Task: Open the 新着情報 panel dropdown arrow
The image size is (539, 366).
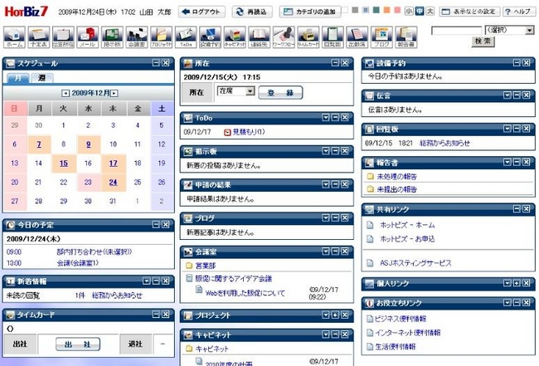Action: pos(147,281)
